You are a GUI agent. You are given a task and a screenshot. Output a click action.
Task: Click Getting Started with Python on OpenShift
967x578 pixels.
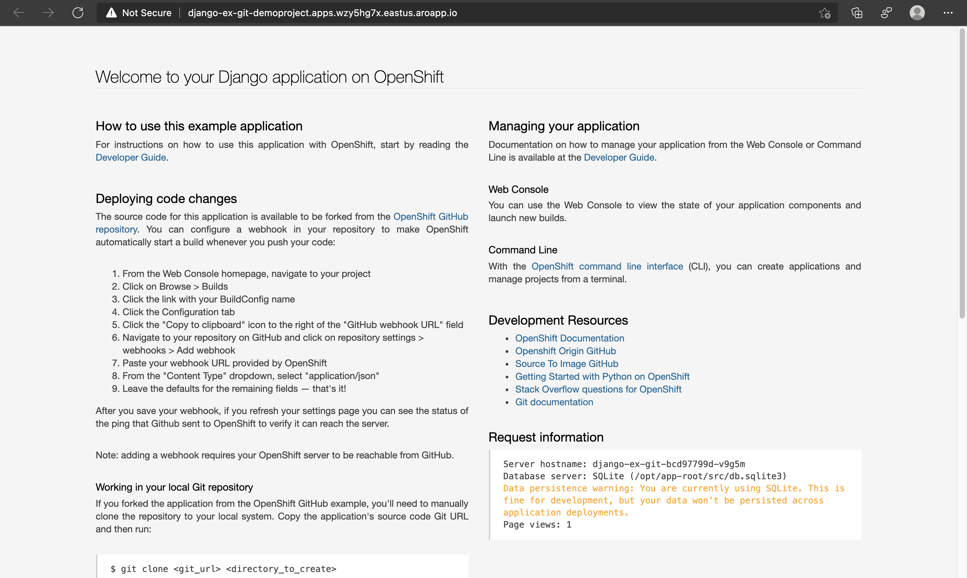point(602,376)
